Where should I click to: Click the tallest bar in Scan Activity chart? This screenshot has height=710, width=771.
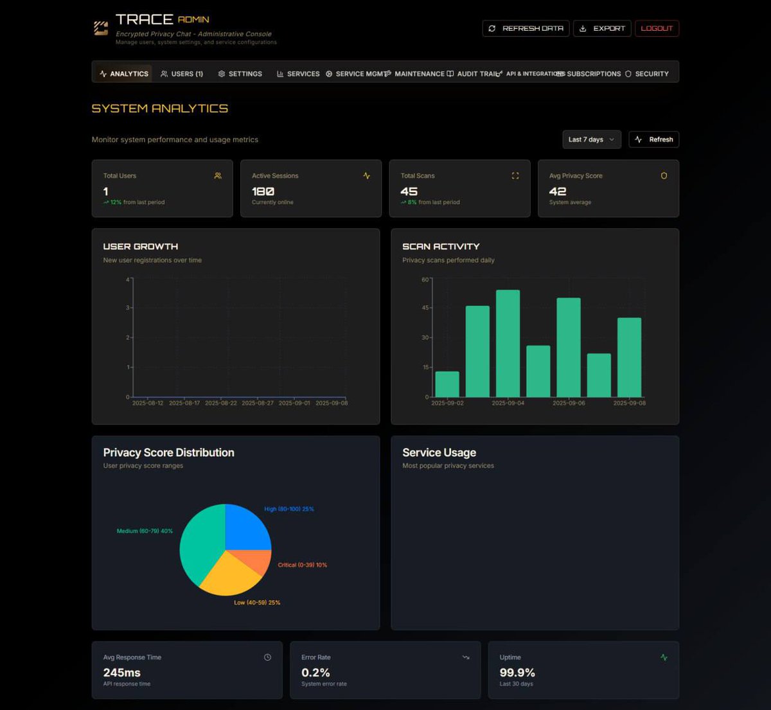point(508,344)
